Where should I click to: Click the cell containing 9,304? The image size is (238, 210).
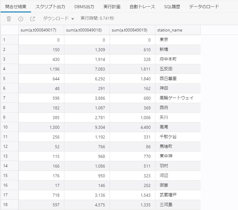click(x=87, y=127)
